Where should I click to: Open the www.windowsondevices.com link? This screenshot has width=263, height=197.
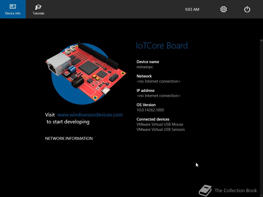click(x=90, y=115)
